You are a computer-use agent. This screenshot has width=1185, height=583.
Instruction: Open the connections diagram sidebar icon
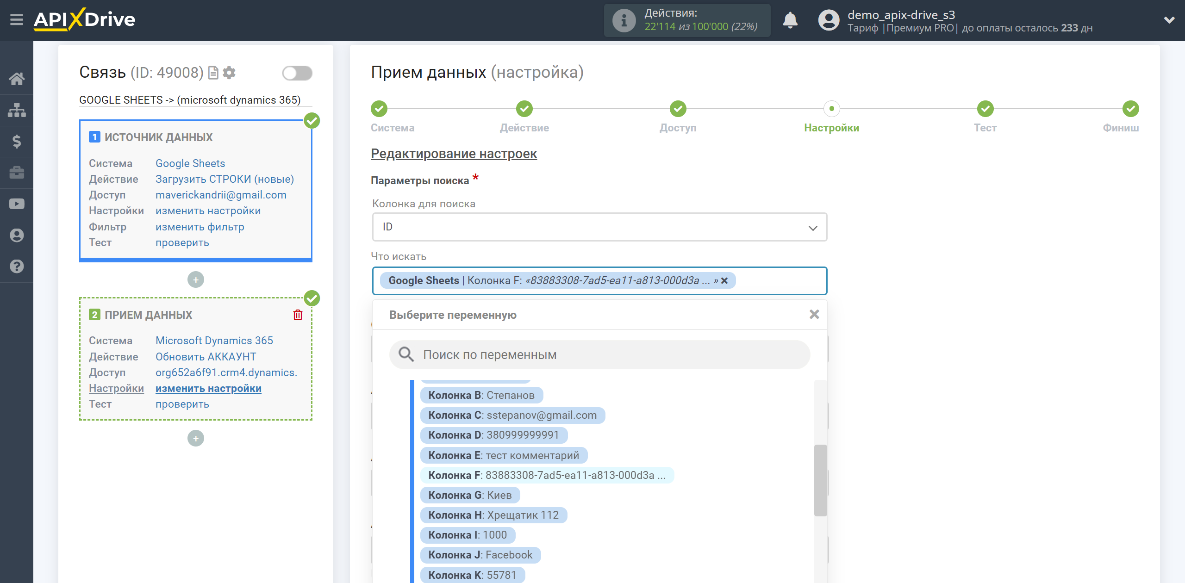17,110
